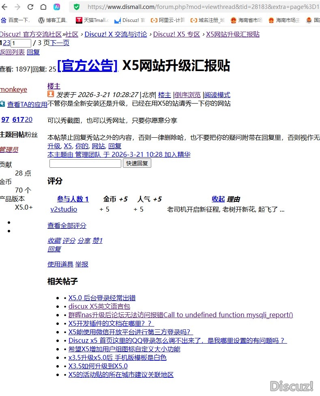Open X5.0 后台登录经常出错 thread
The image size is (320, 396).
tap(102, 298)
